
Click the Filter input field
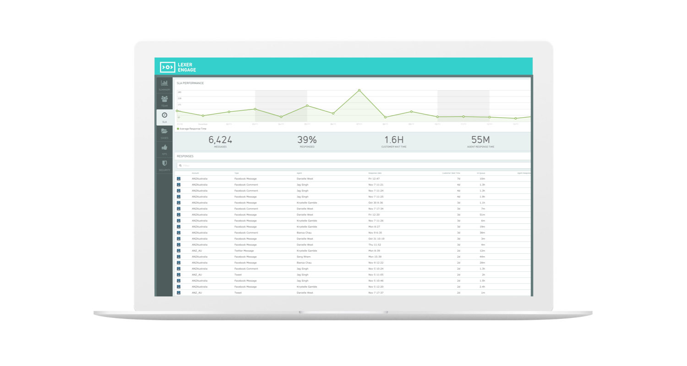point(275,165)
